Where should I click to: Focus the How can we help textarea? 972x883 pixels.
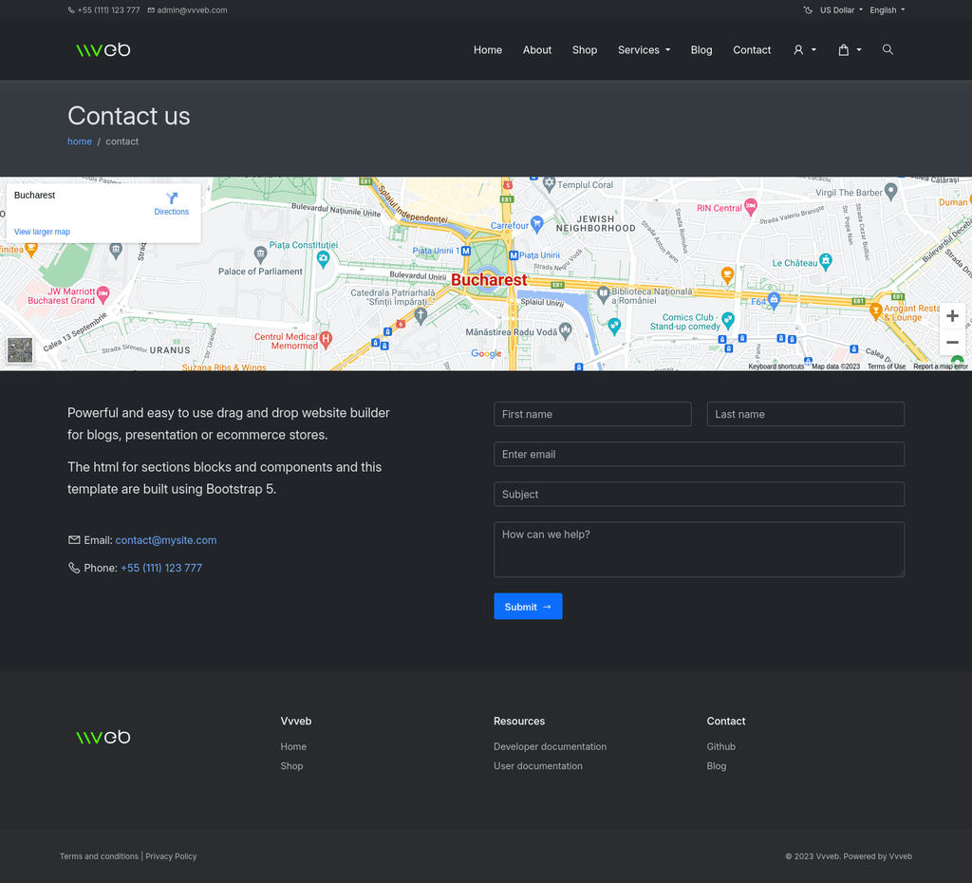pos(700,550)
